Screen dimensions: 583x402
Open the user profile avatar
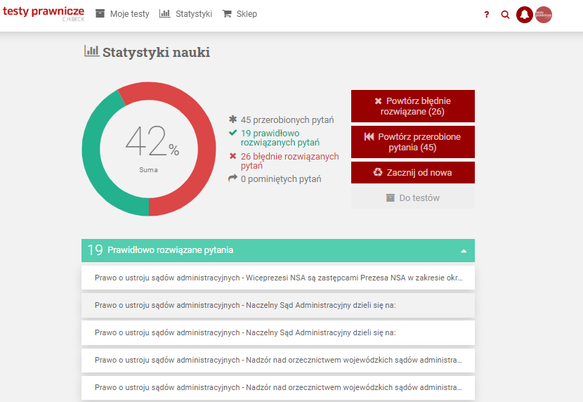pyautogui.click(x=543, y=15)
